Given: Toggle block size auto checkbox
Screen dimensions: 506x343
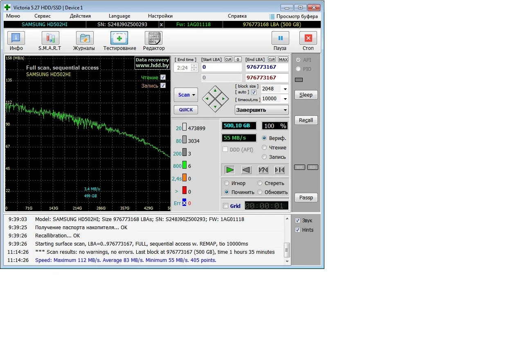Looking at the screenshot, I should pos(254,93).
